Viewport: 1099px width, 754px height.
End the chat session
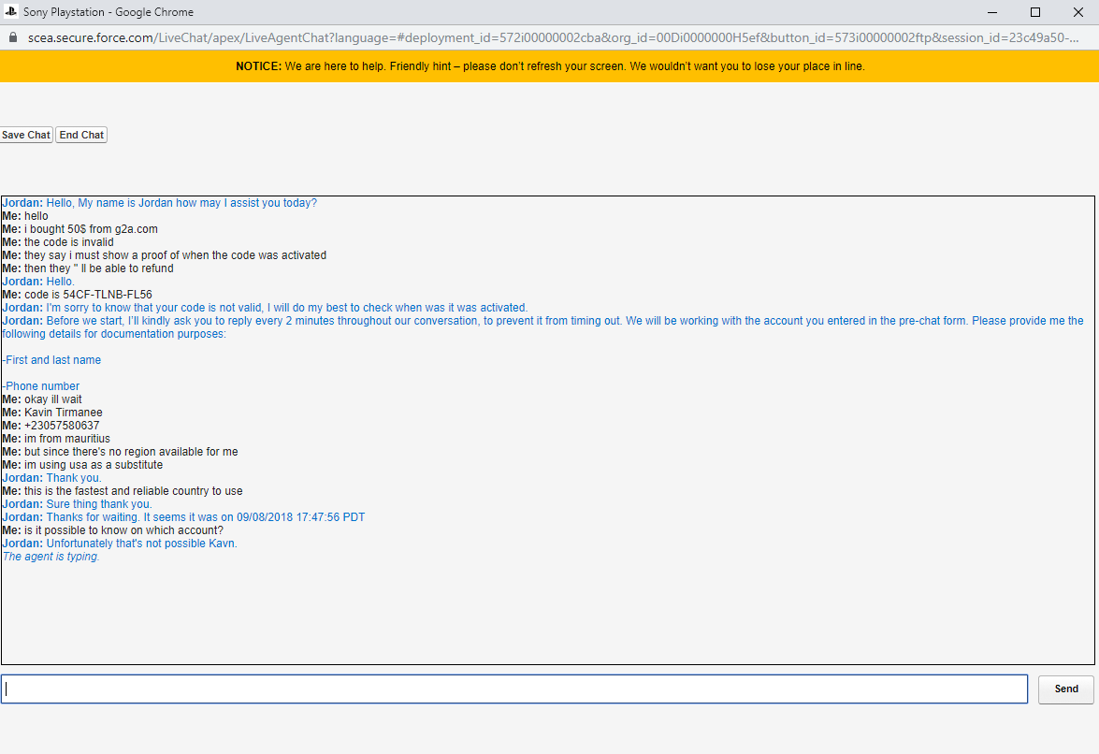[81, 135]
